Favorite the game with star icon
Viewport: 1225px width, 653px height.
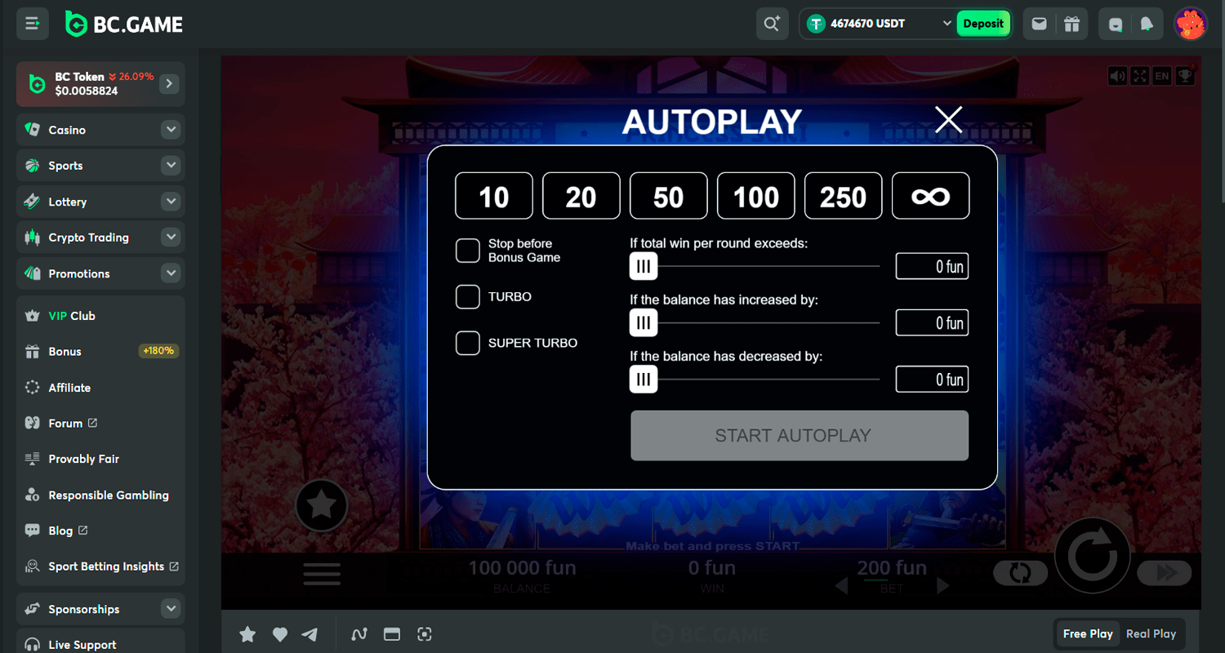[x=247, y=634]
